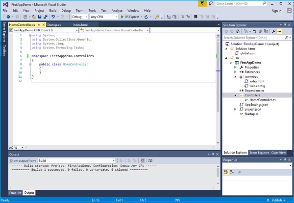Click Publish in the status bar
The image size is (294, 203).
tap(277, 200)
